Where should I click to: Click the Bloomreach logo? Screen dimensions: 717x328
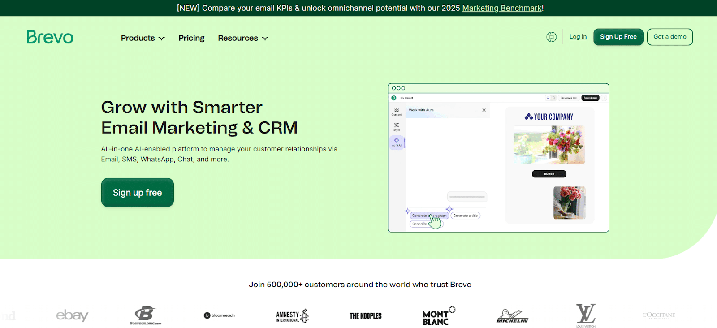[x=219, y=315]
